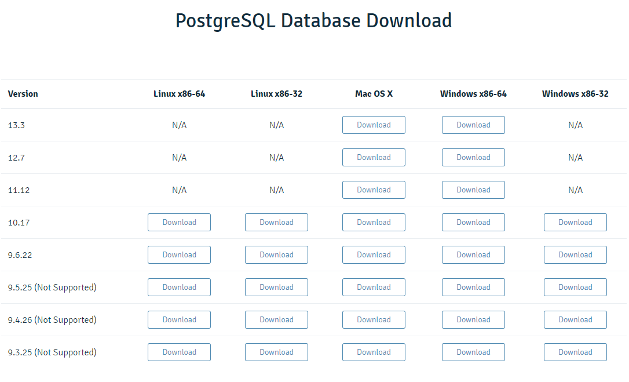Download PostgreSQL 11.12 for Windows x86-64
The image size is (629, 382).
(473, 190)
